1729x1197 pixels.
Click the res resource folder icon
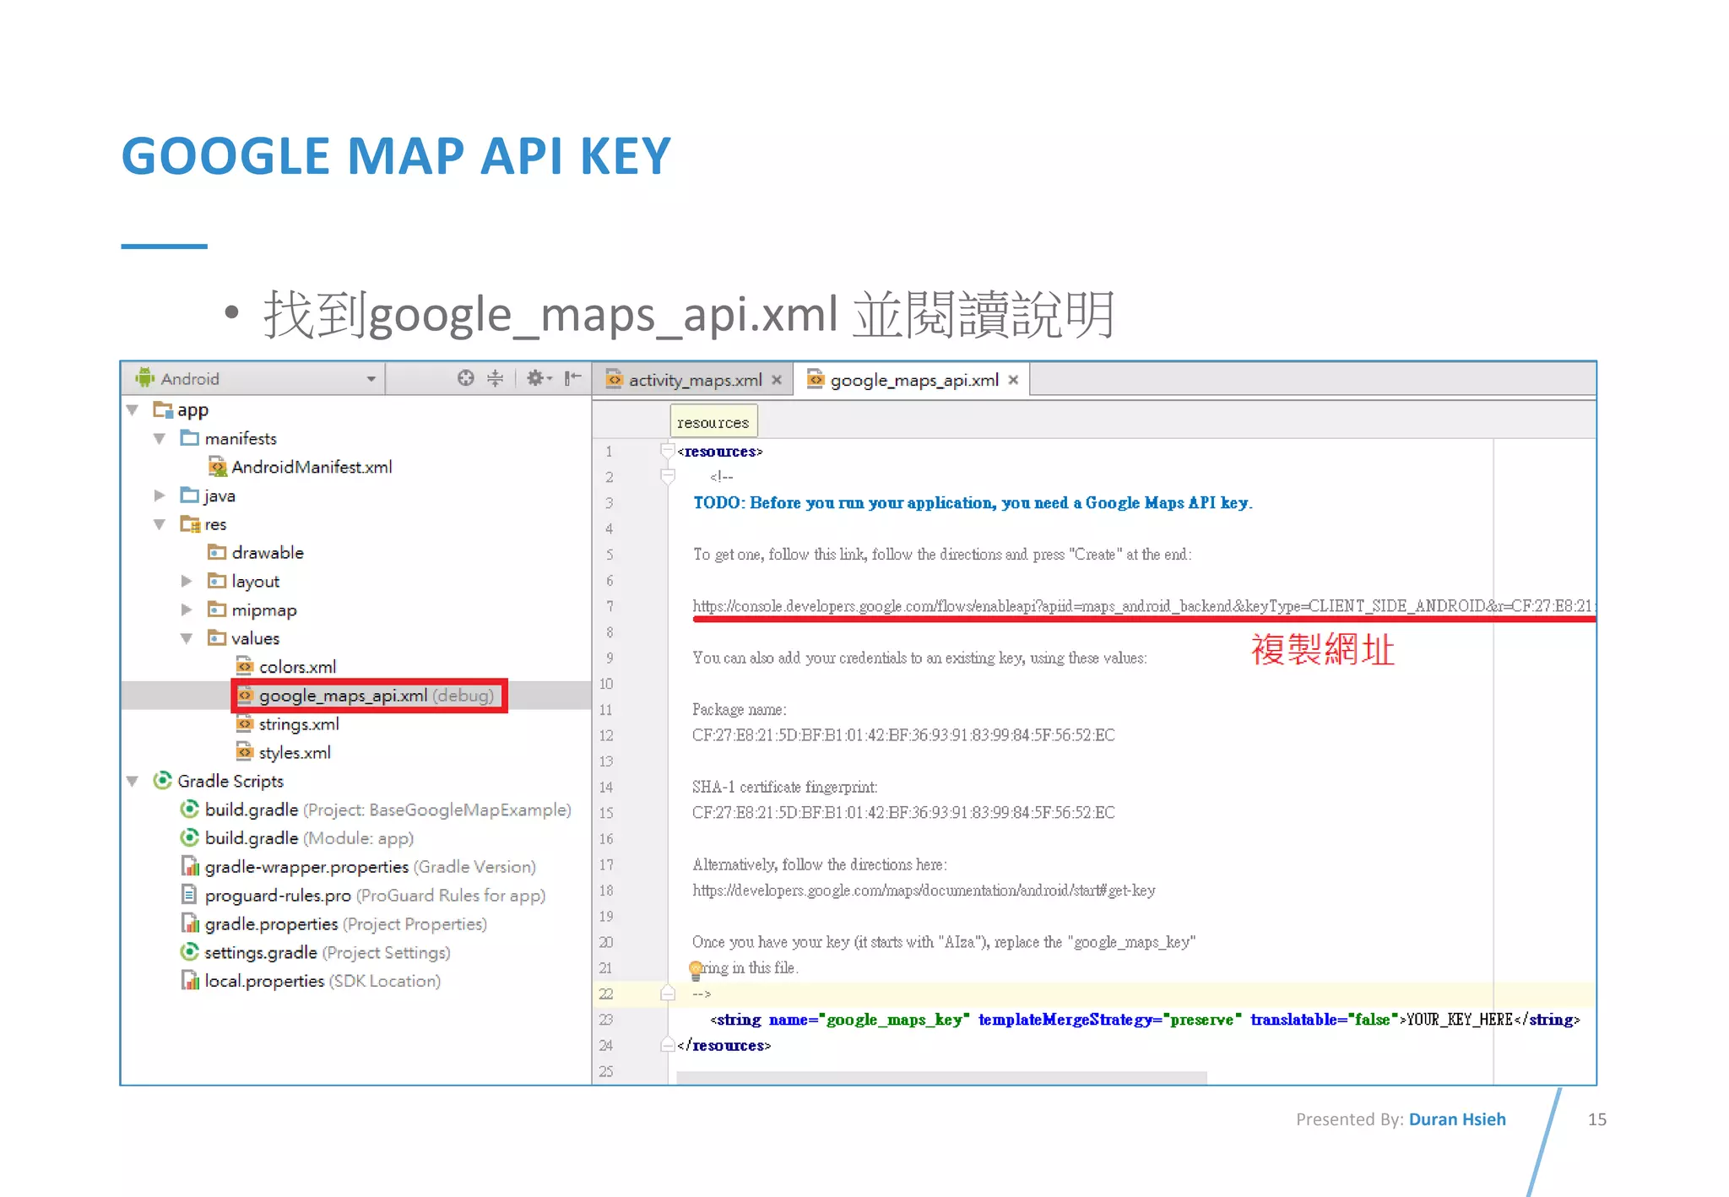pos(190,524)
